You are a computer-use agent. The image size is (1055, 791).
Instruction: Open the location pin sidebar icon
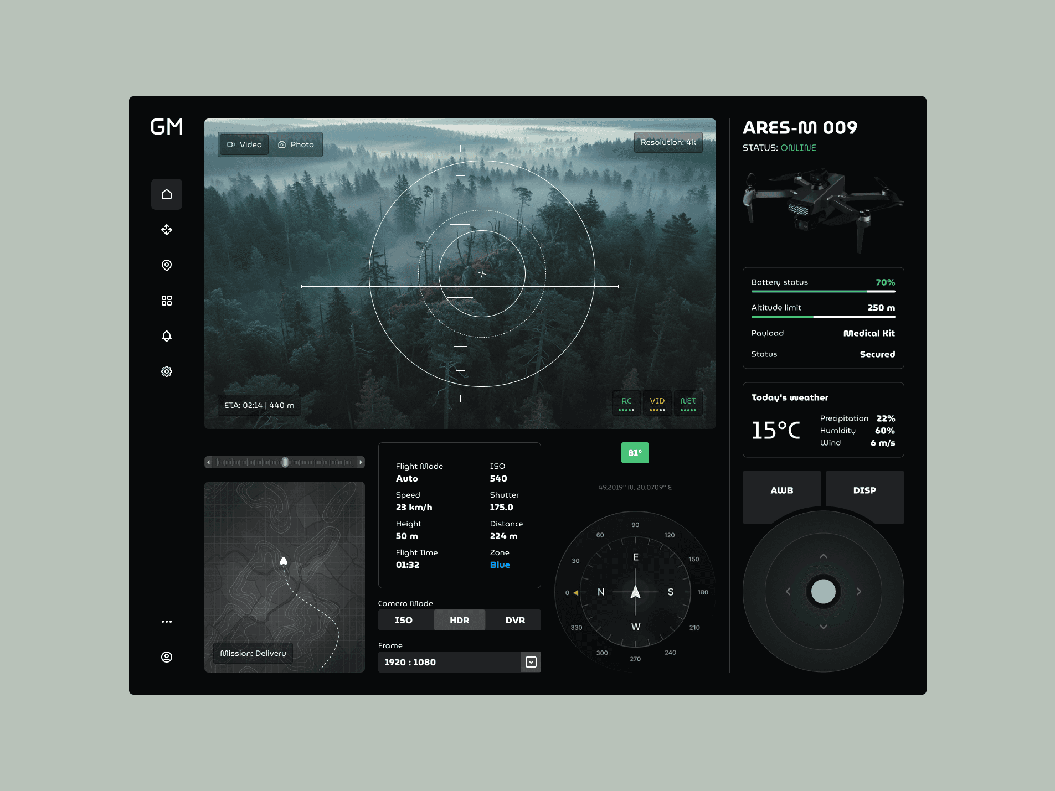167,265
